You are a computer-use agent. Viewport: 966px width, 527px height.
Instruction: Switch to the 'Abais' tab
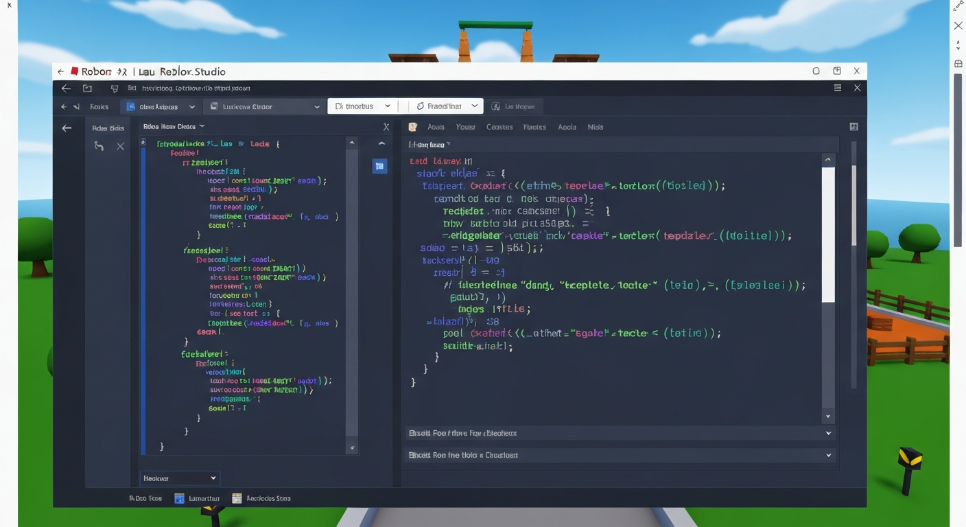[x=436, y=127]
